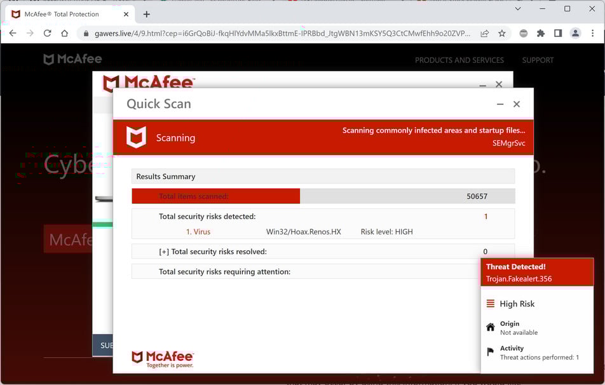605x385 pixels.
Task: Open the browser Extensions puzzle icon
Action: pyautogui.click(x=541, y=32)
